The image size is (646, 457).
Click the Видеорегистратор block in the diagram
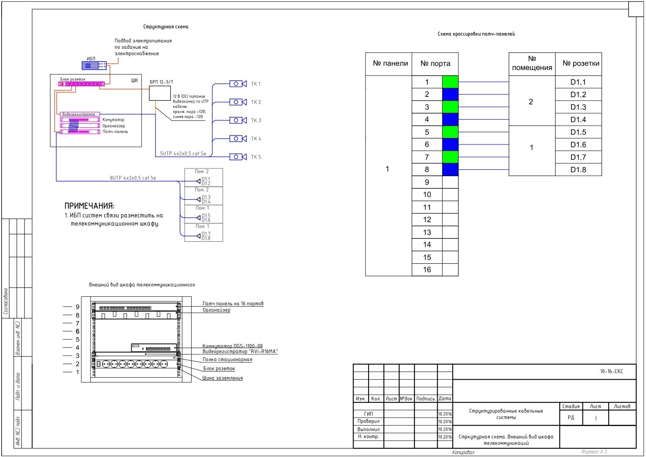[79, 114]
